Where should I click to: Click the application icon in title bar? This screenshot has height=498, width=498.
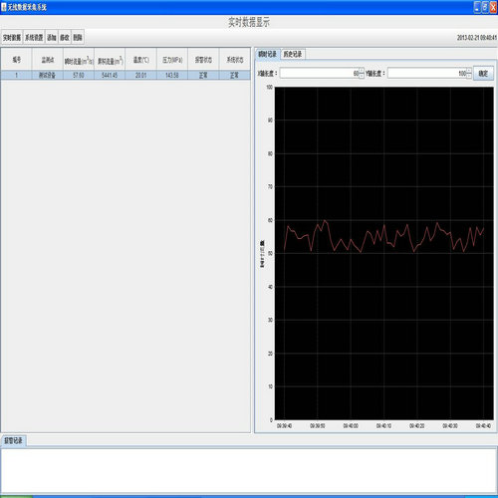4,7
